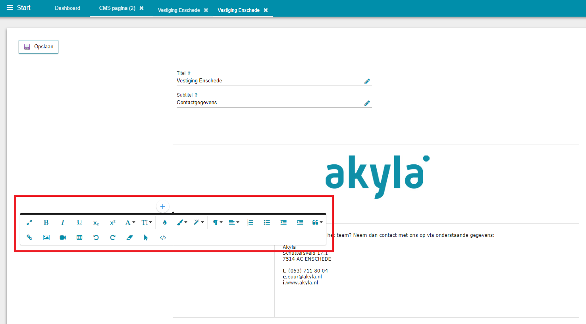Screen dimensions: 586x324
Task: Open the Start hamburger menu
Action: (18, 8)
